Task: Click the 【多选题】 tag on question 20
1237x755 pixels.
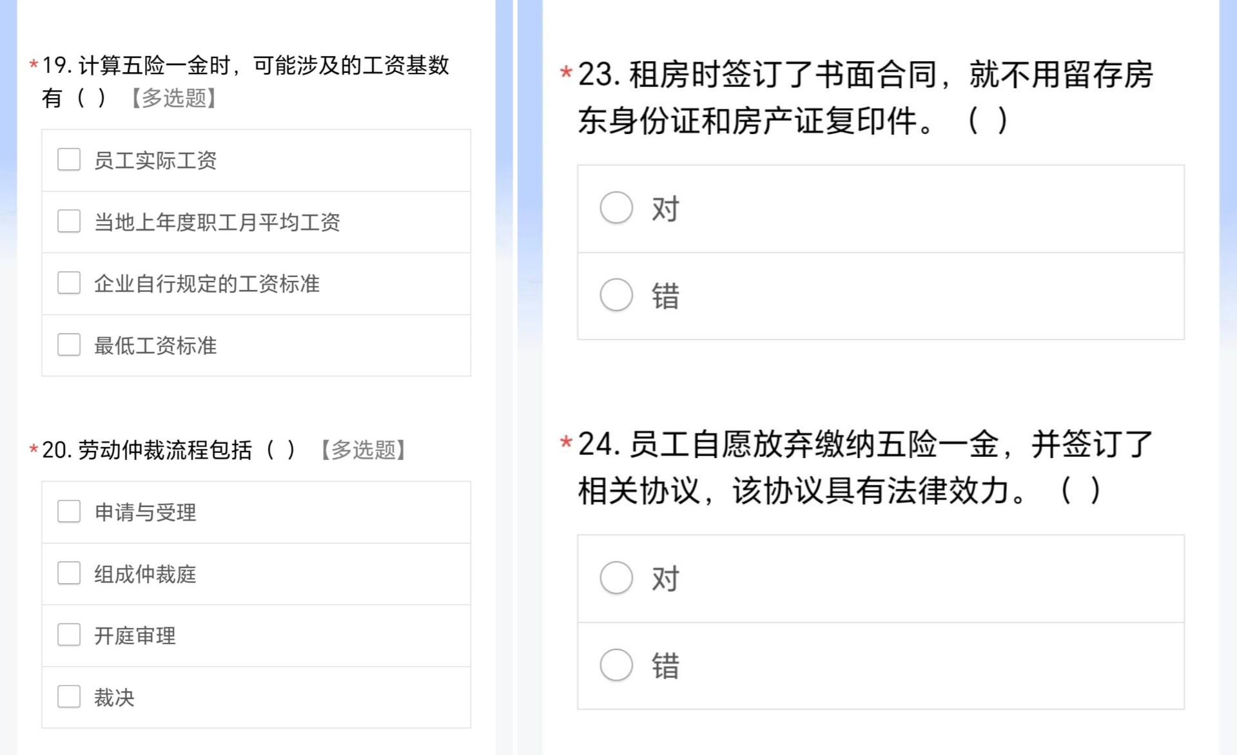Action: tap(363, 450)
